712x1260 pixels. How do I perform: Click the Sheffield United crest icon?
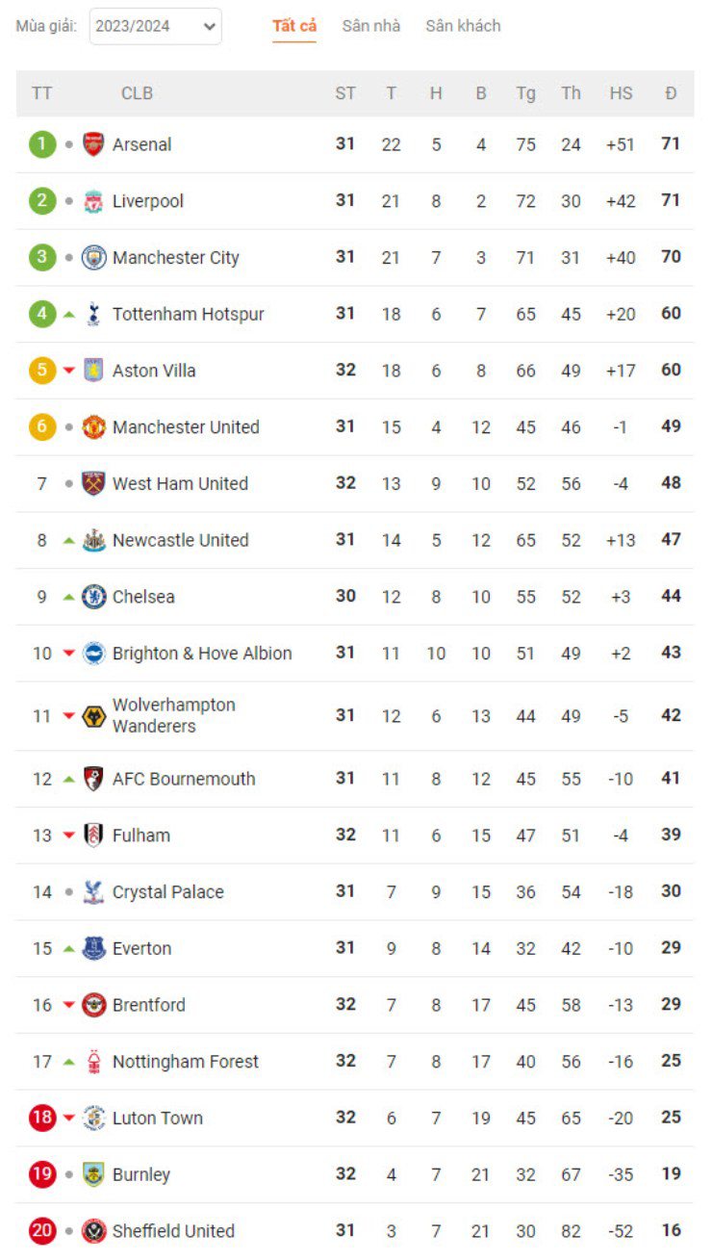[93, 1231]
